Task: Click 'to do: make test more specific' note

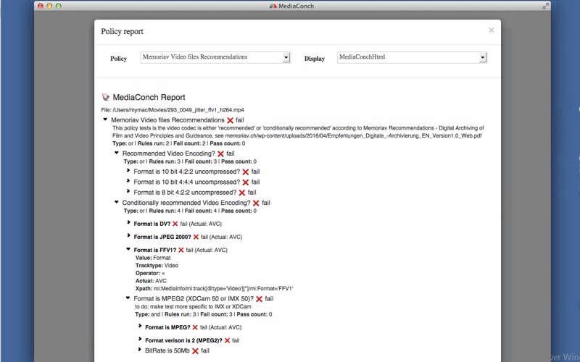Action: tap(193, 306)
